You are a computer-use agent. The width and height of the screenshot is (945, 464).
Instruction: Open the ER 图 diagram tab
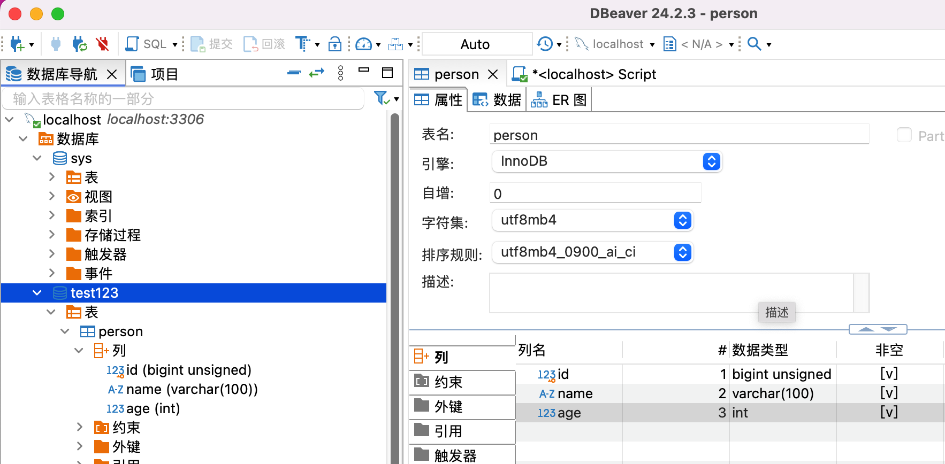pyautogui.click(x=559, y=100)
